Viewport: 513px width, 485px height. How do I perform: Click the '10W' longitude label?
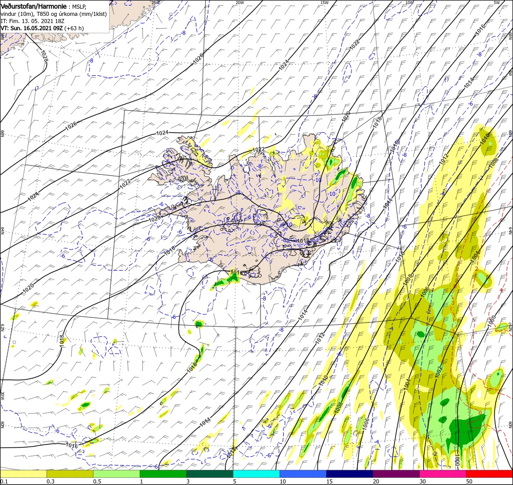409,3
